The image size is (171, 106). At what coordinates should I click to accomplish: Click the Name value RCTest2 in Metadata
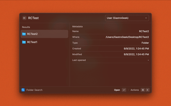(144, 31)
